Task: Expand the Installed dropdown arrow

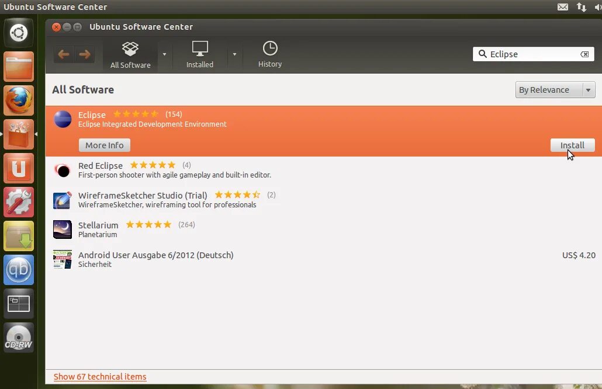Action: click(x=234, y=54)
